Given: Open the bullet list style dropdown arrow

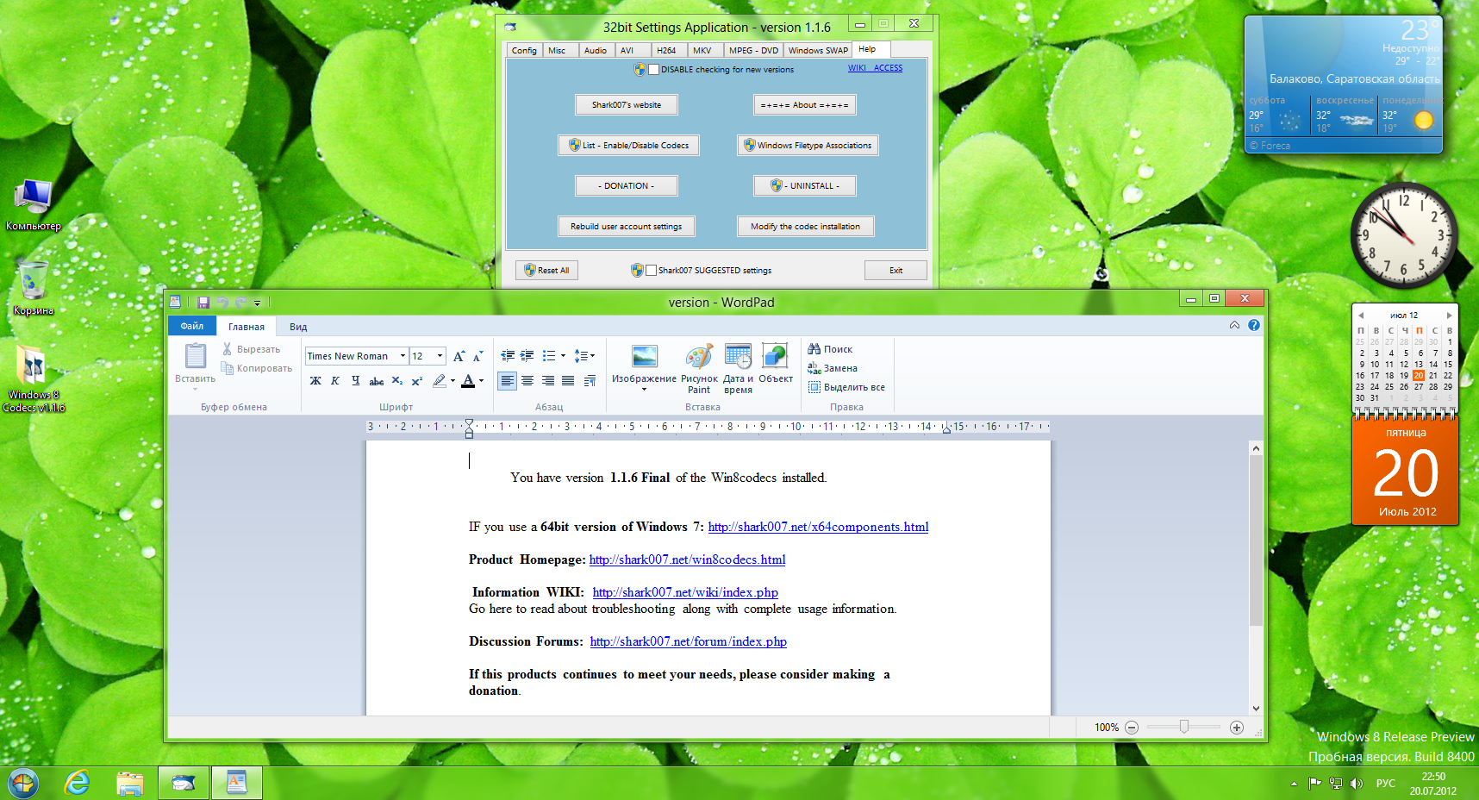Looking at the screenshot, I should pyautogui.click(x=563, y=356).
